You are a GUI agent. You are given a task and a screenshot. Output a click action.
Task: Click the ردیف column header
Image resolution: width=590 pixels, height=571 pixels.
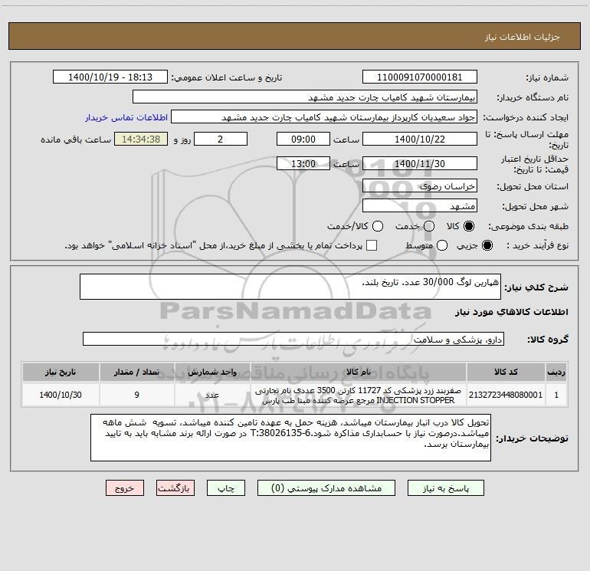click(x=556, y=372)
